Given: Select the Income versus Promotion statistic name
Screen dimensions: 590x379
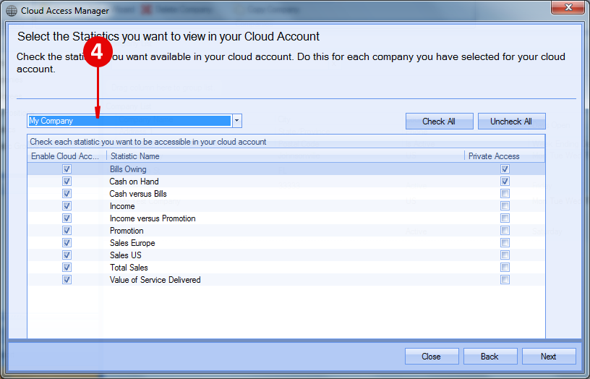Looking at the screenshot, I should (153, 218).
